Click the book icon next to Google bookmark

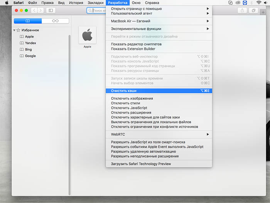click(x=22, y=56)
